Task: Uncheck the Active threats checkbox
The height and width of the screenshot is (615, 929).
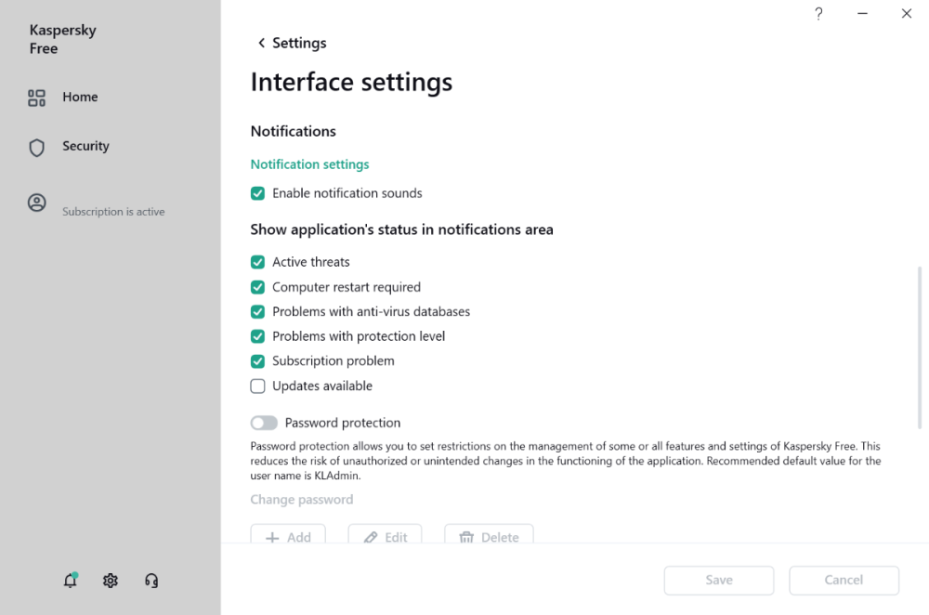Action: tap(258, 262)
